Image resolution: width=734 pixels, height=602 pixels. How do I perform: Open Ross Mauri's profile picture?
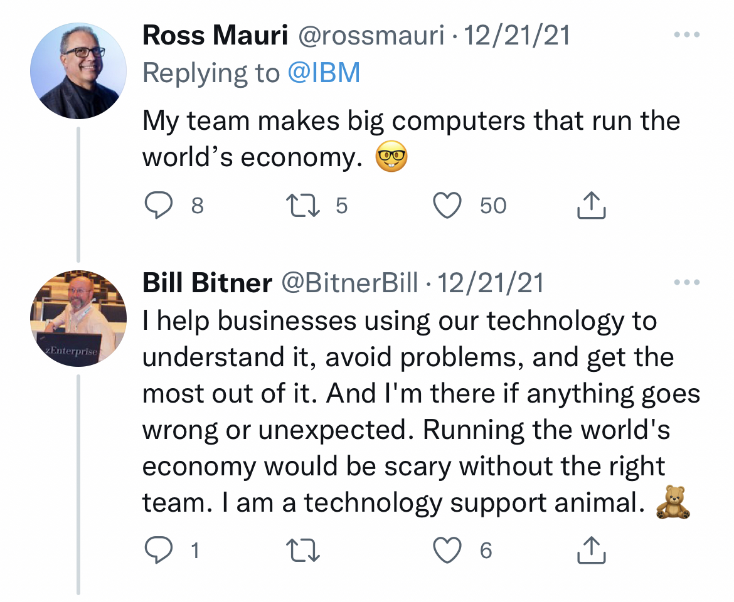(78, 71)
